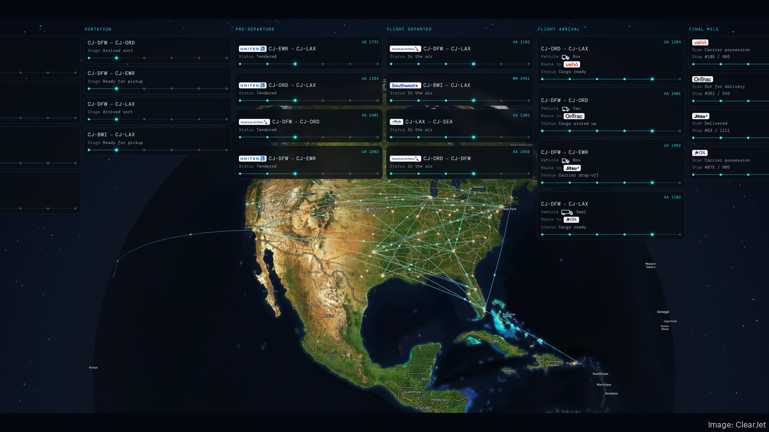Click 'Stop #875 / 905' text

pos(711,168)
